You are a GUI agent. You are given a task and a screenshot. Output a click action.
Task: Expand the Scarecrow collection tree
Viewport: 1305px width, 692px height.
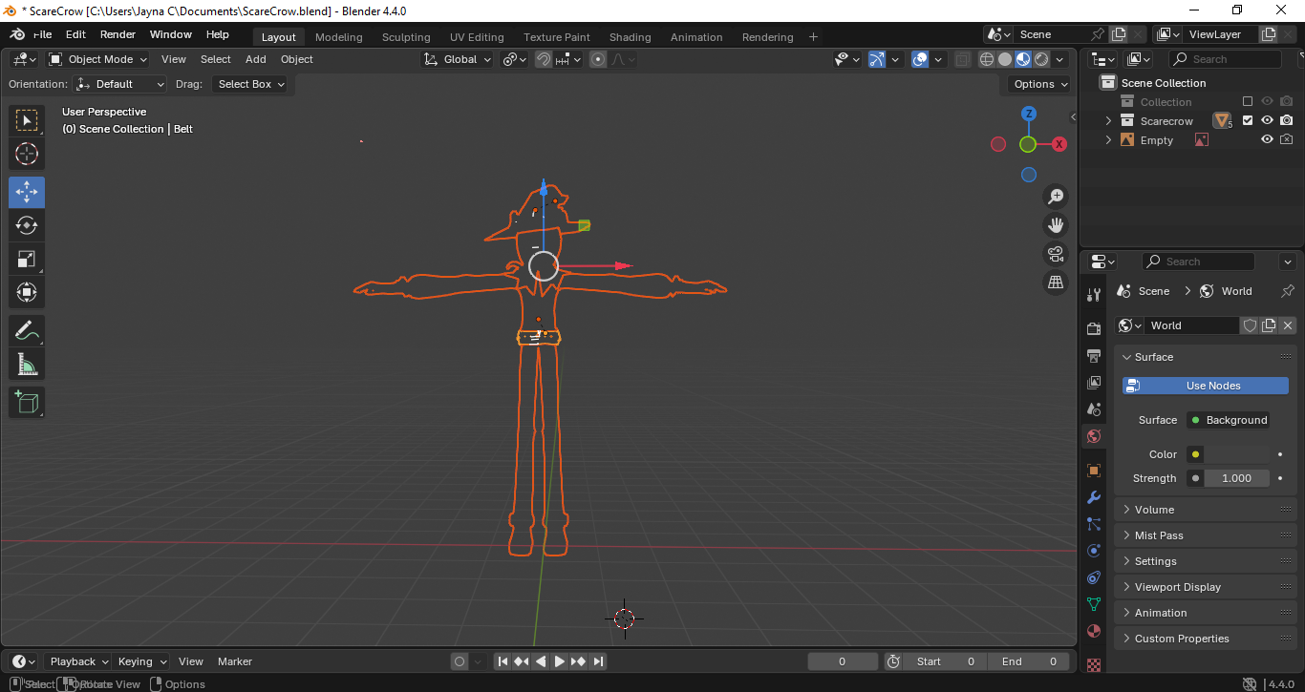[1108, 121]
